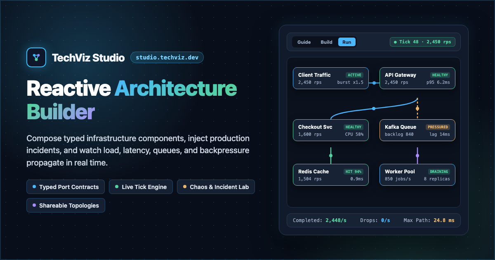The height and width of the screenshot is (260, 495).
Task: Click the Typed Port Contracts chip
Action: coord(66,187)
